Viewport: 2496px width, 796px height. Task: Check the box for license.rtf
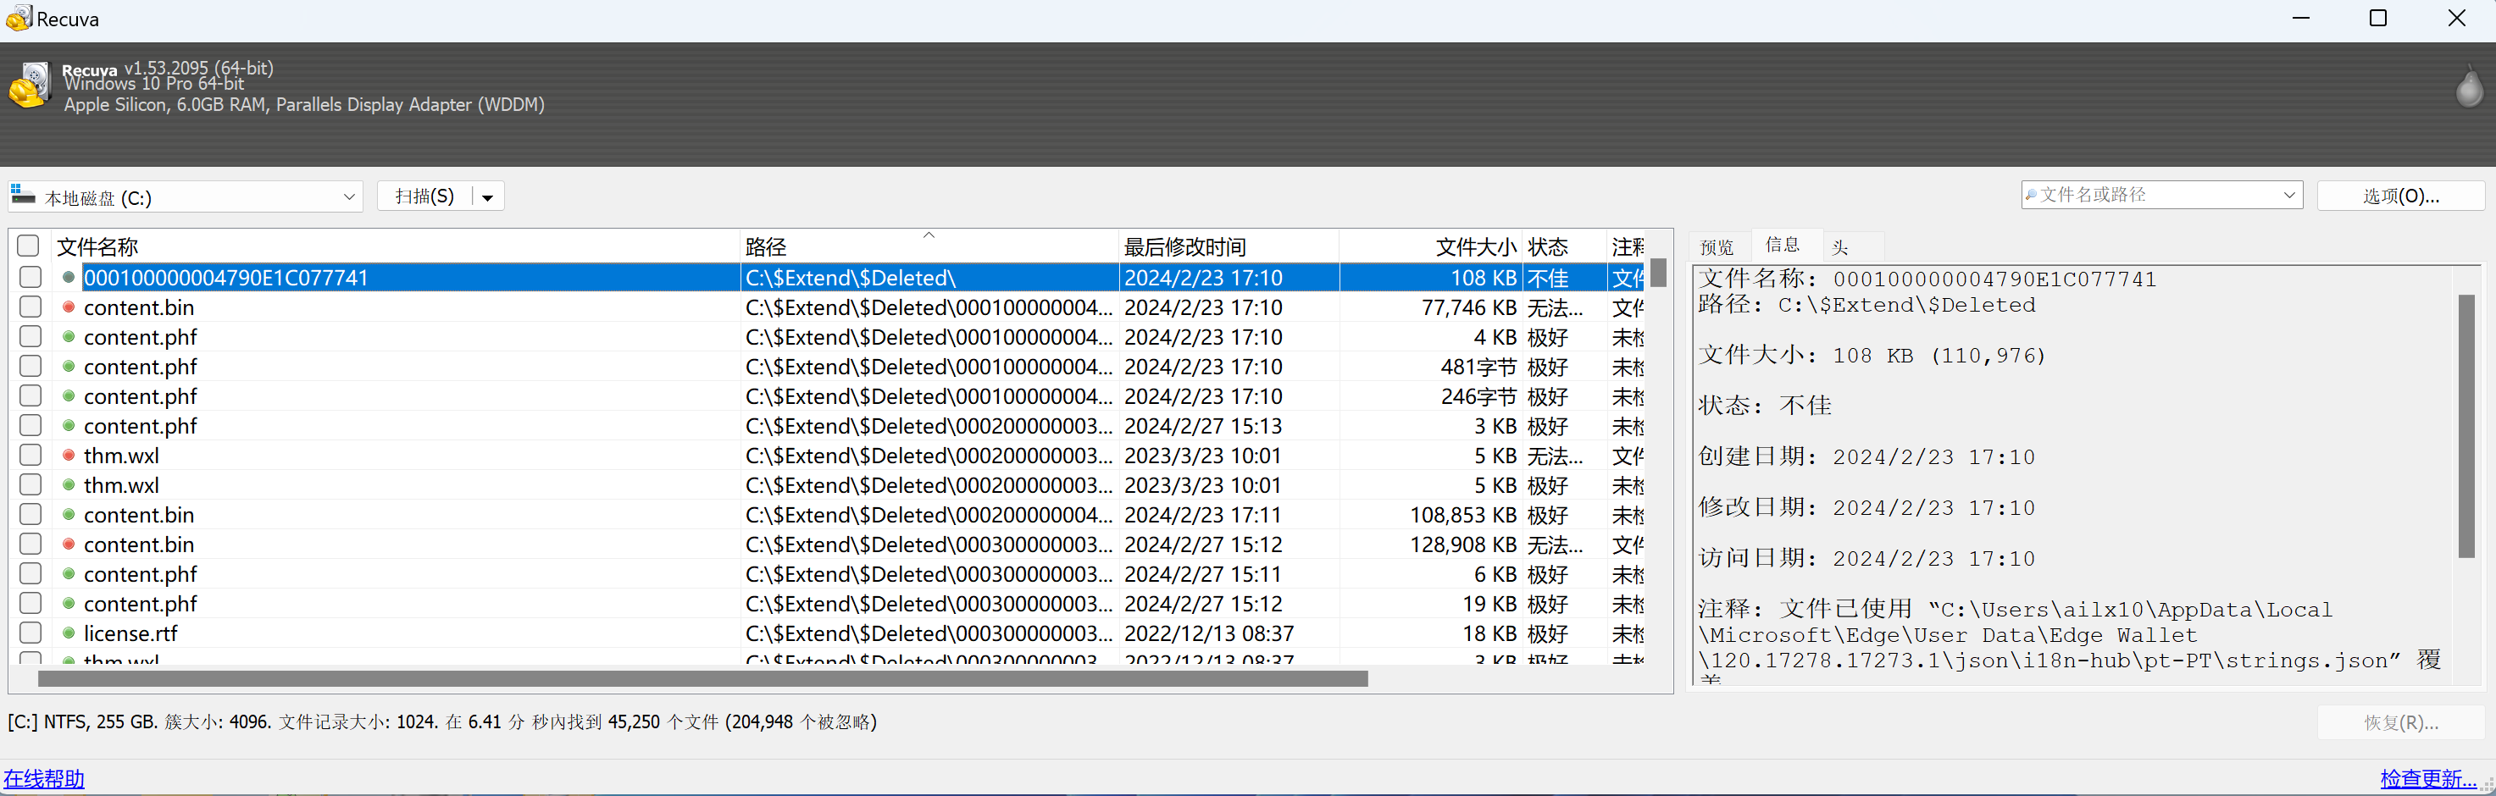coord(31,633)
